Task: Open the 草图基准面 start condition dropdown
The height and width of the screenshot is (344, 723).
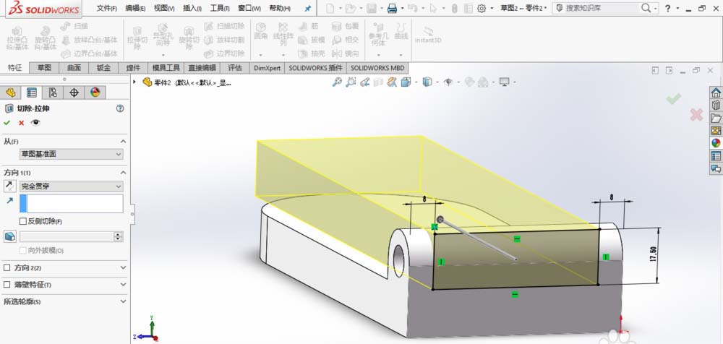Action: [71, 154]
